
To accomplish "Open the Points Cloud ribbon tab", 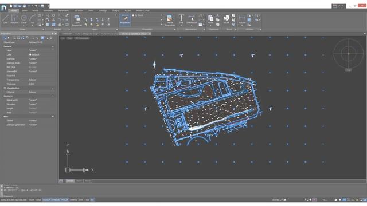I will (143, 11).
